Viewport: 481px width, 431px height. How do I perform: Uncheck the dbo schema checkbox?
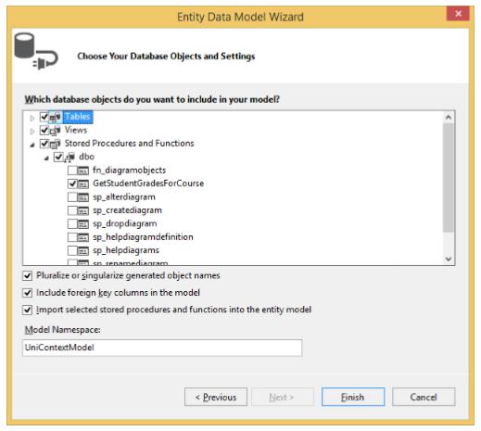(58, 157)
